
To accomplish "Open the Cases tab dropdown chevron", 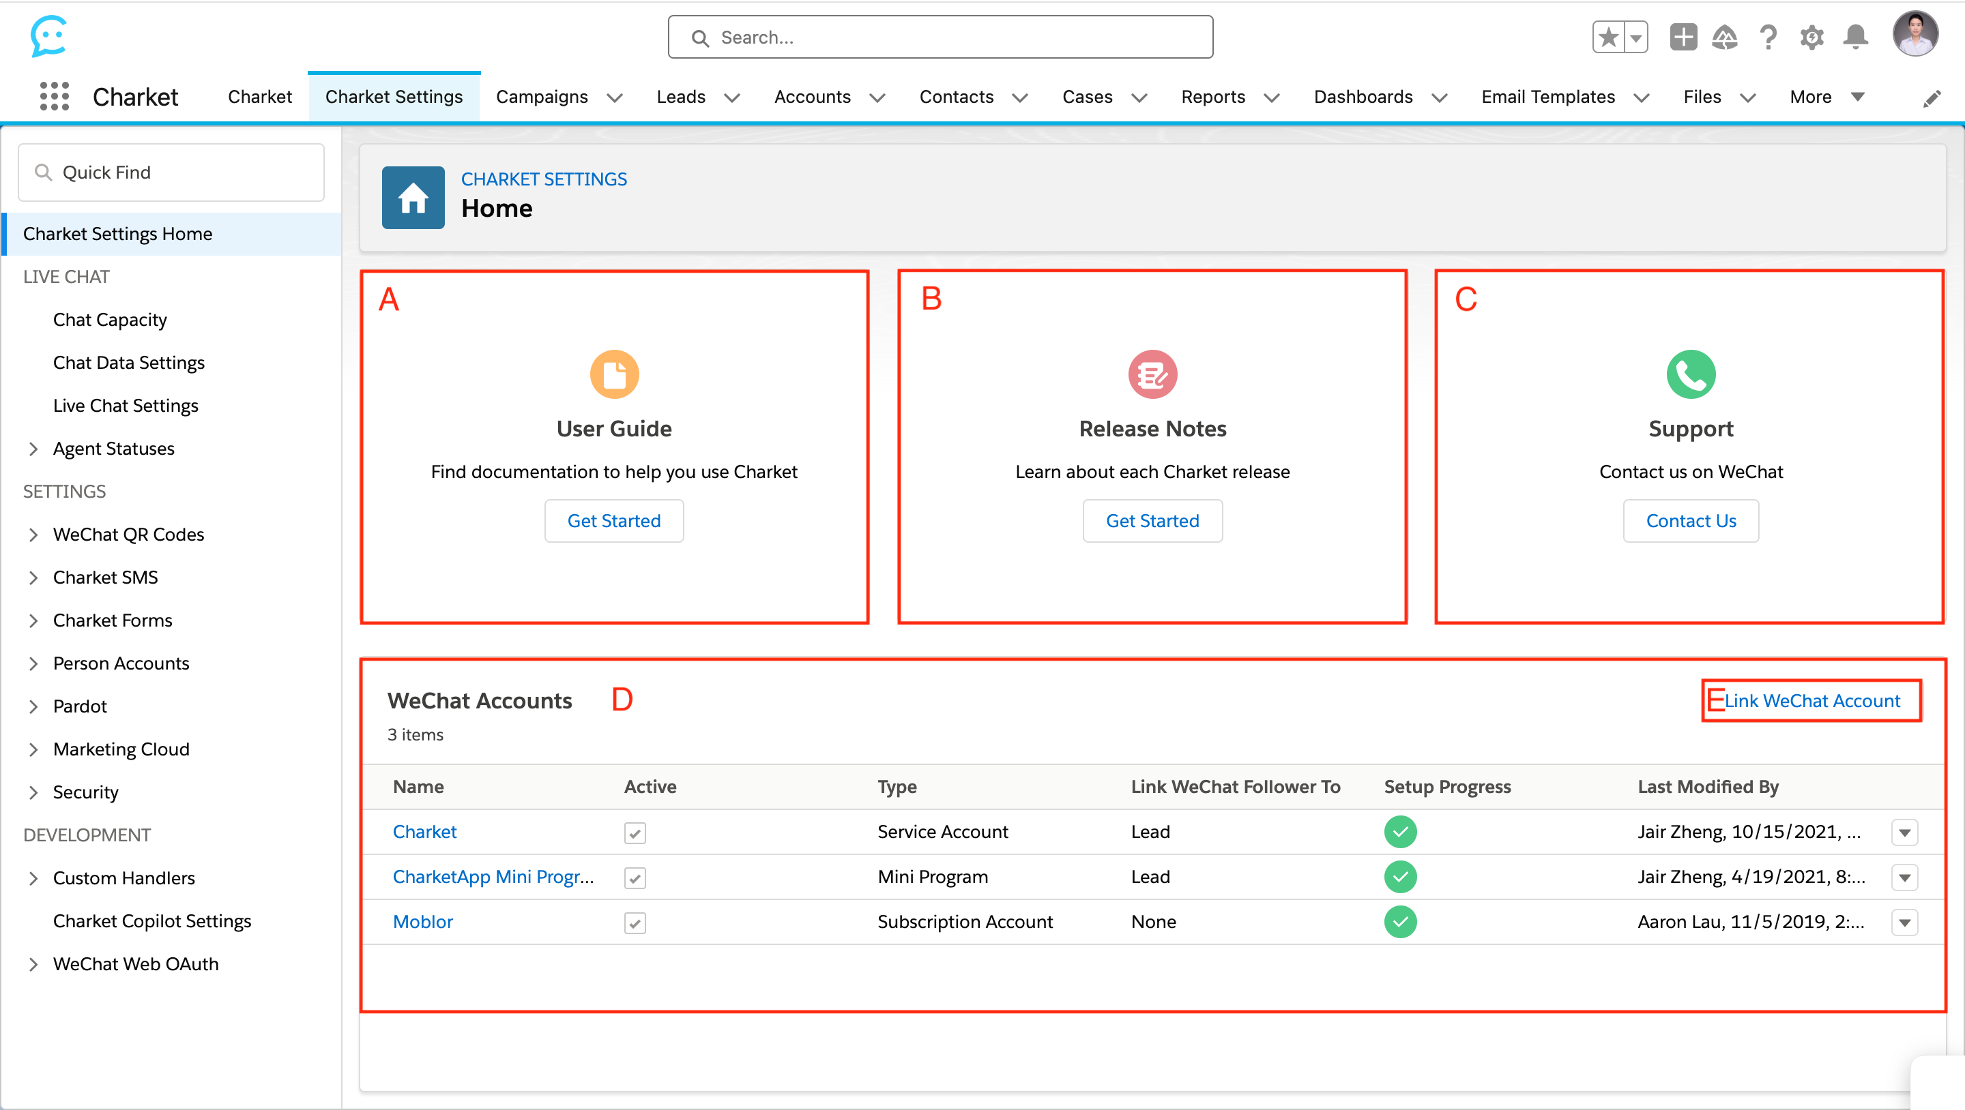I will (1139, 97).
